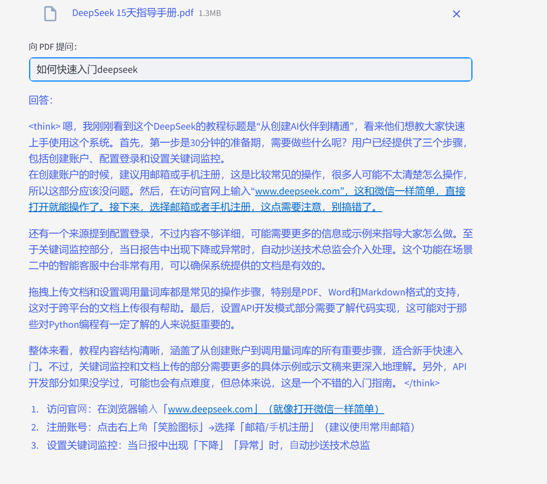
Task: Click the closing </think> tag text
Action: pyautogui.click(x=422, y=383)
